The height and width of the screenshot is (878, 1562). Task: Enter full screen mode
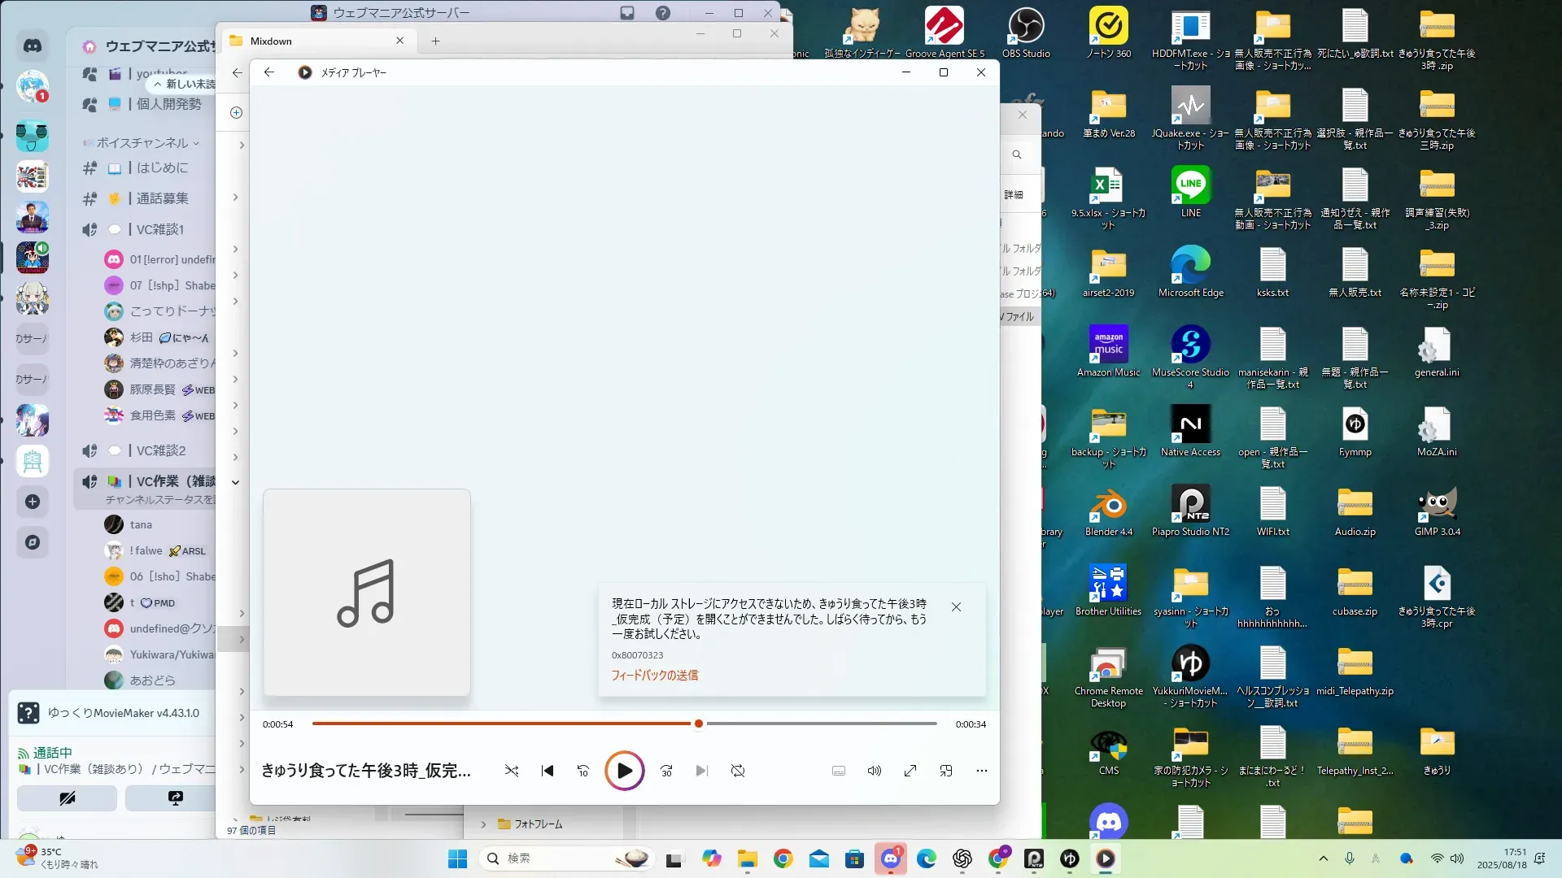click(910, 771)
